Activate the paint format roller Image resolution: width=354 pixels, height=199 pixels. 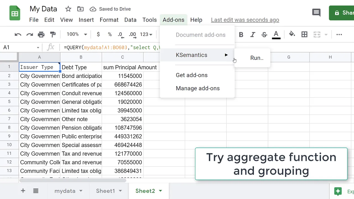tap(53, 35)
